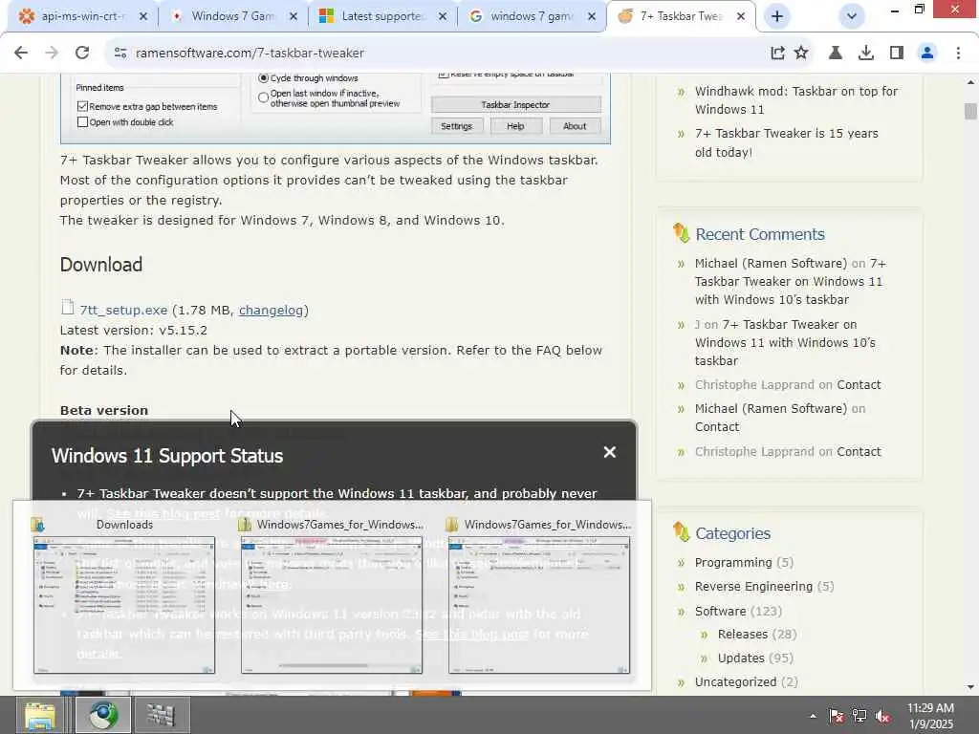Click the About button in tweaker image
Viewport: 979px width, 734px height.
(575, 126)
